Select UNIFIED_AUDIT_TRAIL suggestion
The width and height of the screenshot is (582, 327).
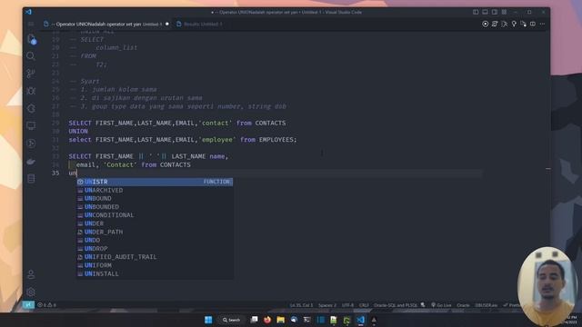coord(155,257)
